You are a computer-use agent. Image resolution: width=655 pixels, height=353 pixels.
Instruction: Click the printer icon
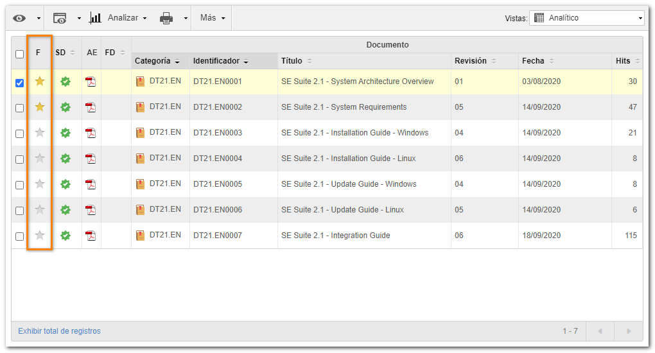[x=166, y=18]
